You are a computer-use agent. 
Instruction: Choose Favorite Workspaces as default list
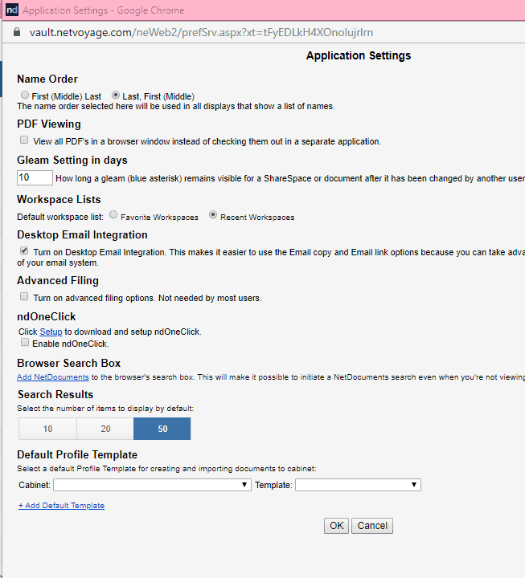pyautogui.click(x=113, y=214)
